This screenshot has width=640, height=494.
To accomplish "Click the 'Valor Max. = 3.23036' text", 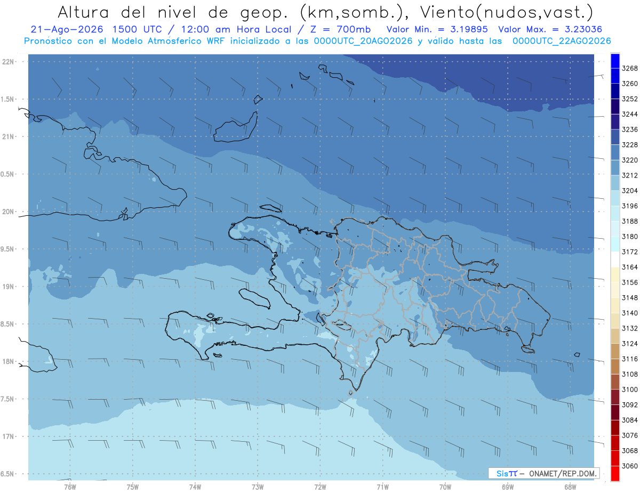I will coord(550,30).
